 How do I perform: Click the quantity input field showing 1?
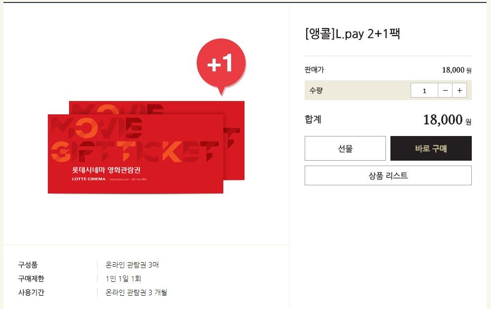point(424,91)
